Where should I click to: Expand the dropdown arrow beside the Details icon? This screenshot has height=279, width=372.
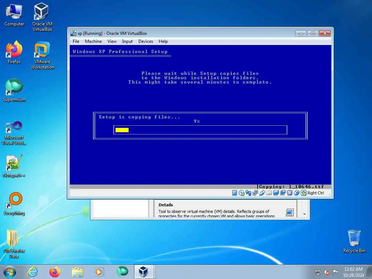pyautogui.click(x=304, y=214)
